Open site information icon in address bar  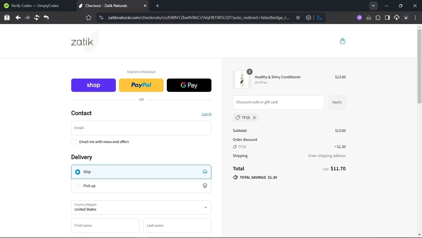tap(101, 18)
